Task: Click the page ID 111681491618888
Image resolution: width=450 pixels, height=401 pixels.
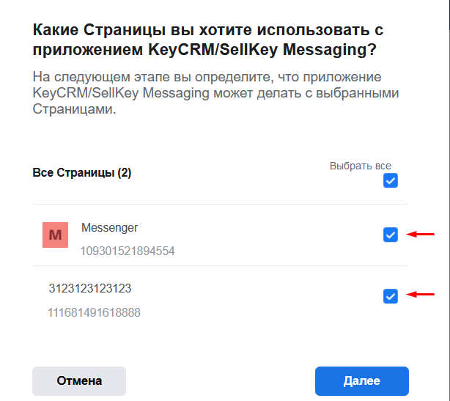Action: (94, 312)
